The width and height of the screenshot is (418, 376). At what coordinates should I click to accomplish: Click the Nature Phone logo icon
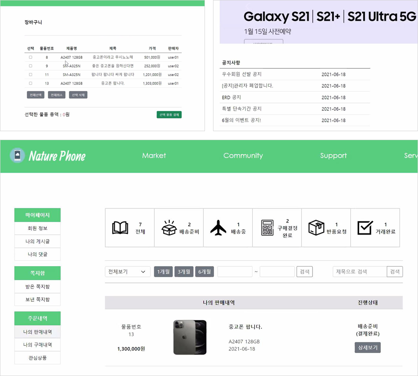(x=17, y=156)
